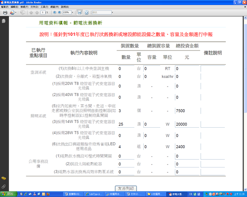Click the 備註說明 column header

tap(213, 53)
